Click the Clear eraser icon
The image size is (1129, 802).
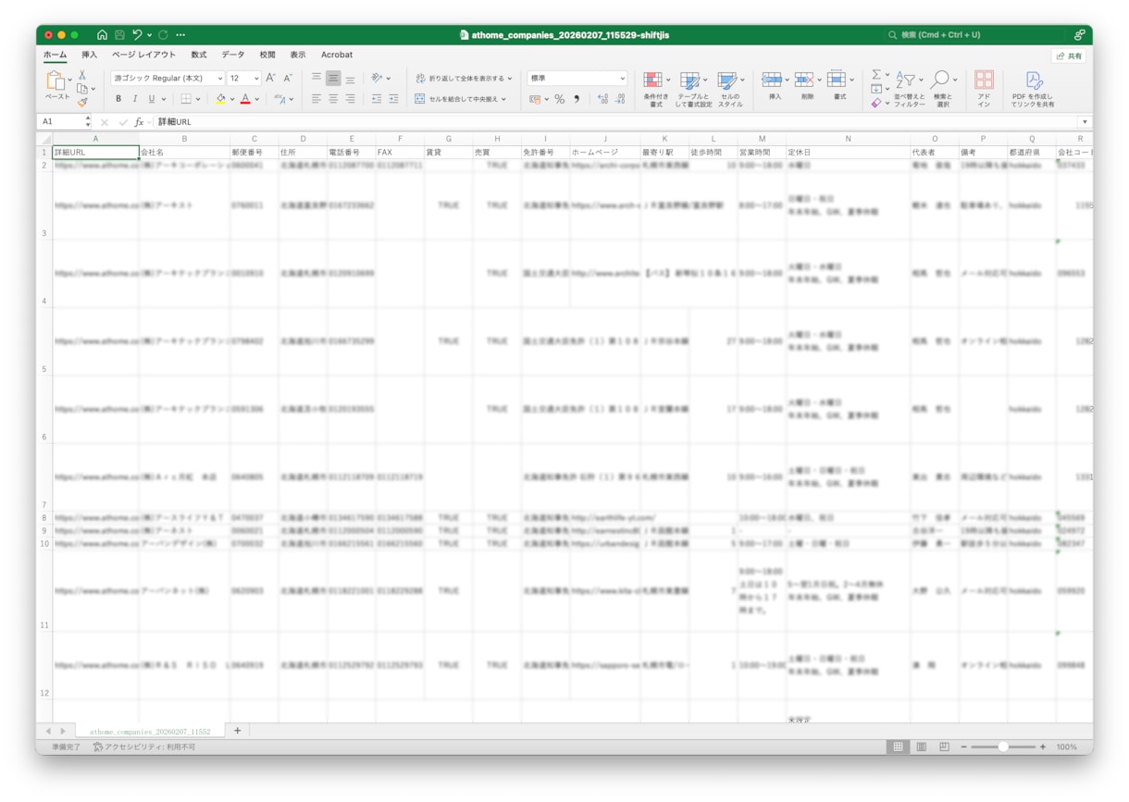876,103
